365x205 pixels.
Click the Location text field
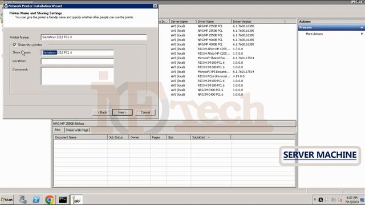(78, 61)
